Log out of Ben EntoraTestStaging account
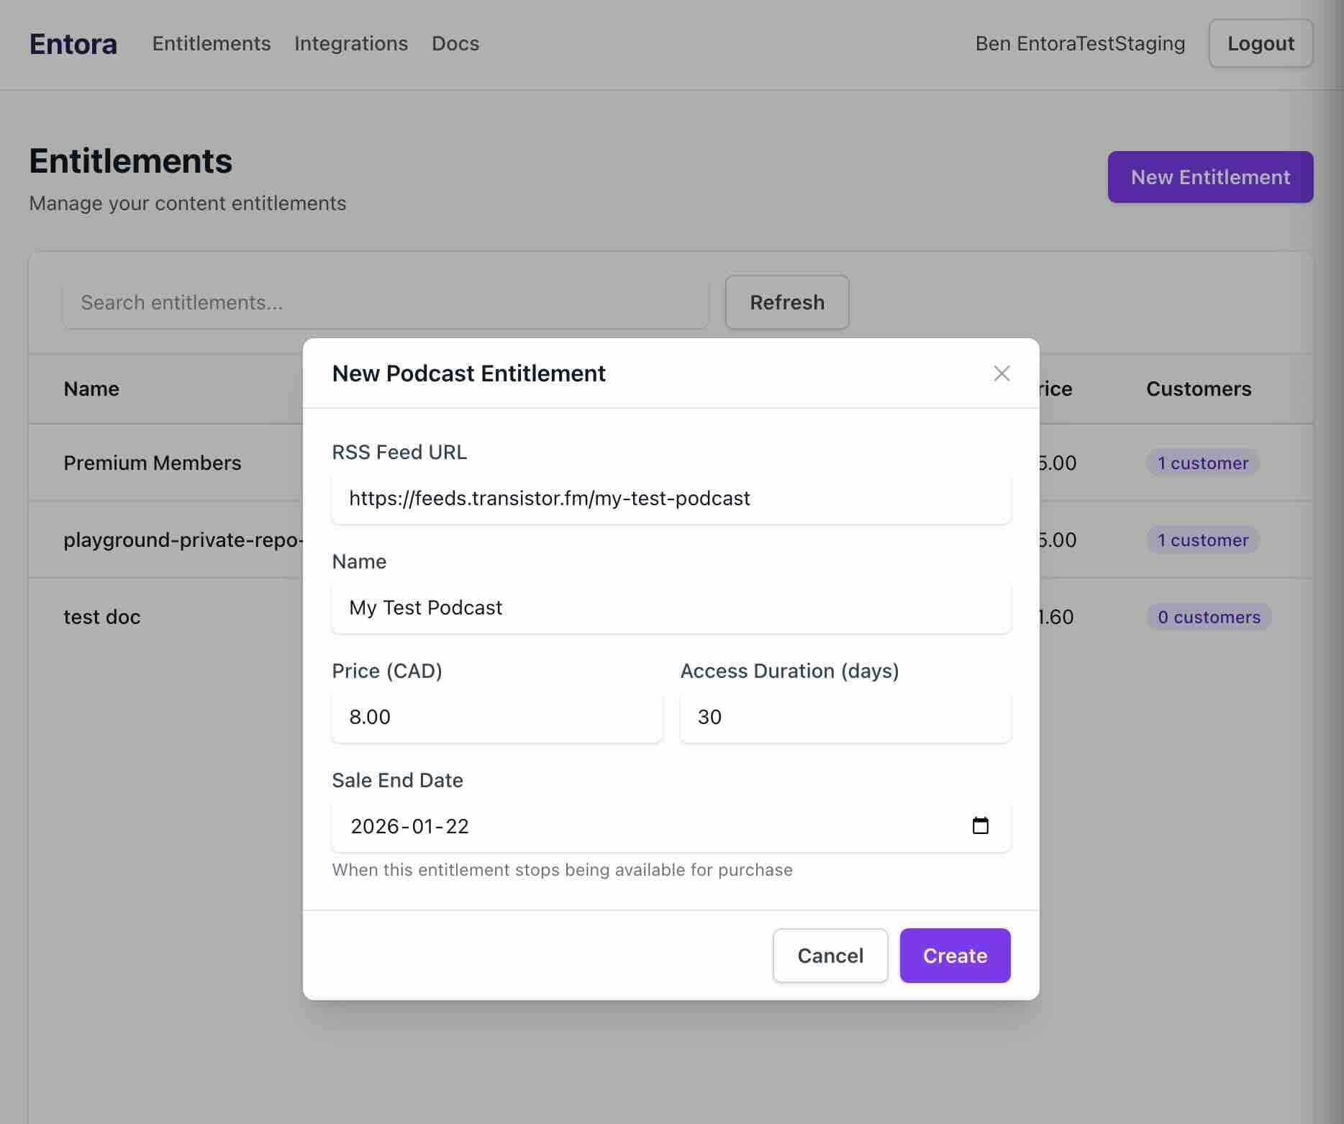 click(x=1261, y=43)
